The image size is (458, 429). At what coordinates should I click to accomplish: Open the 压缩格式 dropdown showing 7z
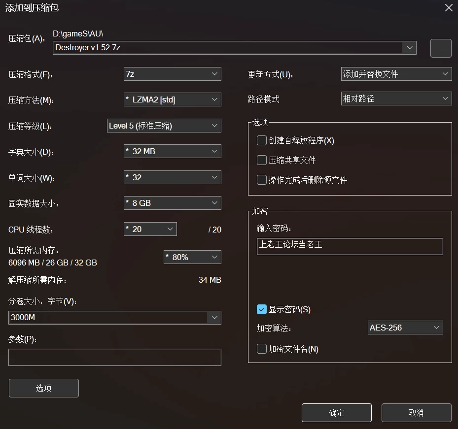click(173, 74)
